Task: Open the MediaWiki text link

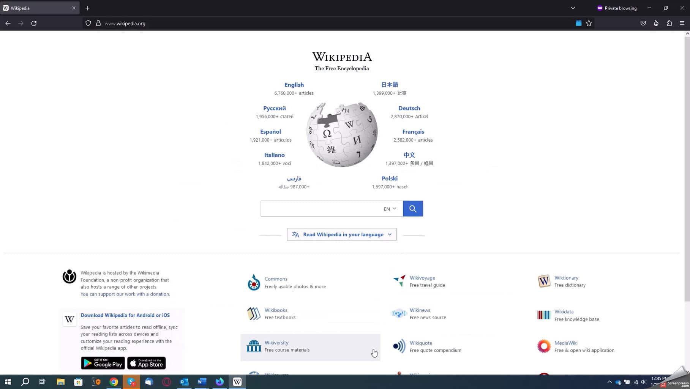Action: (x=566, y=343)
